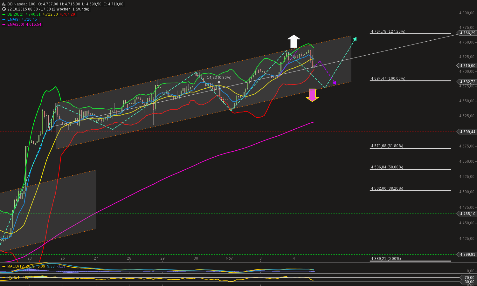Click the DB Nasdaq 100 title text

21,4
